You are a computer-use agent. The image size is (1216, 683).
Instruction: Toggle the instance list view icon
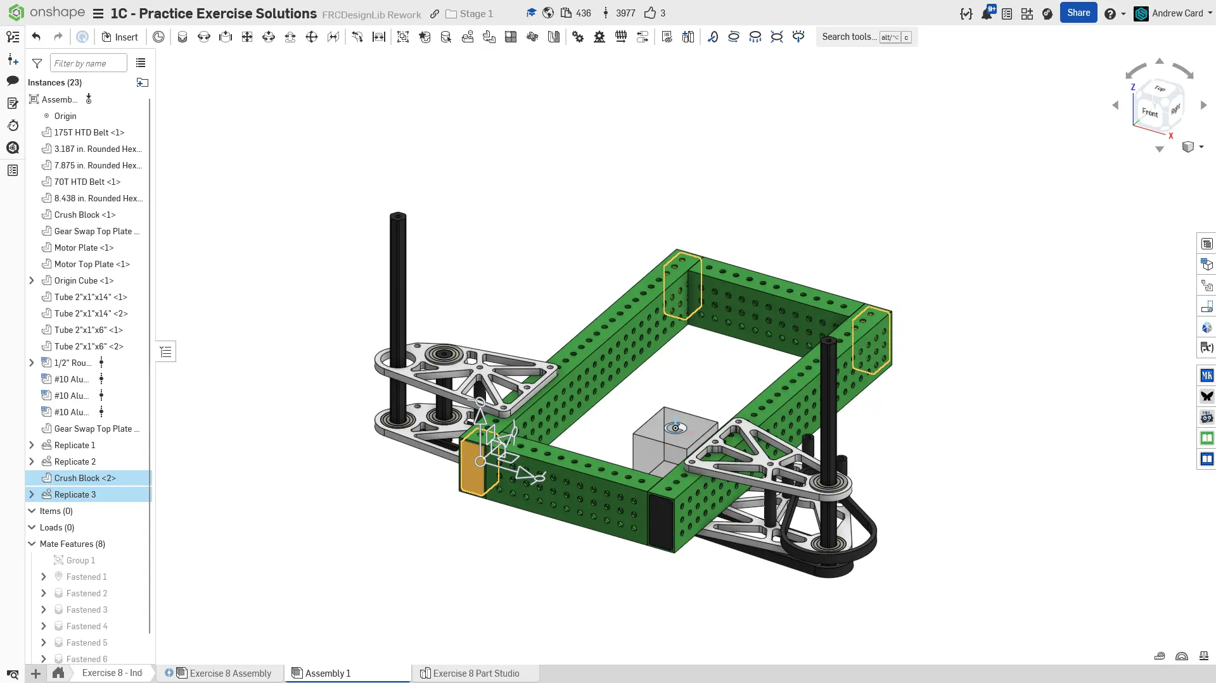(x=141, y=63)
